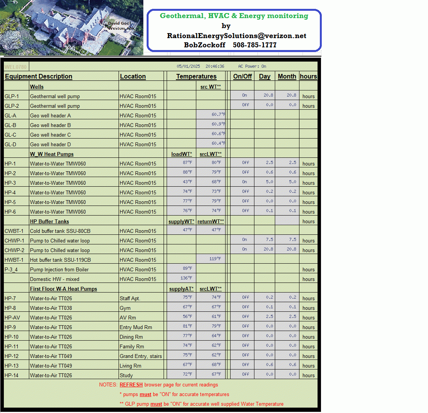Click the returnWT** column subheader
Image resolution: width=428 pixels, height=413 pixels.
[211, 222]
